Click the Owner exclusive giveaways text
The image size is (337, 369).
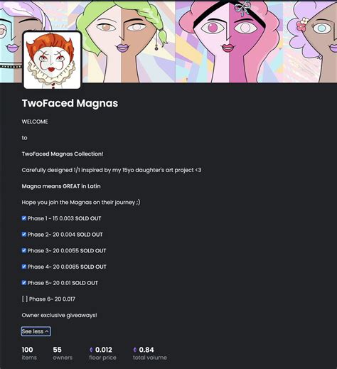pos(59,315)
